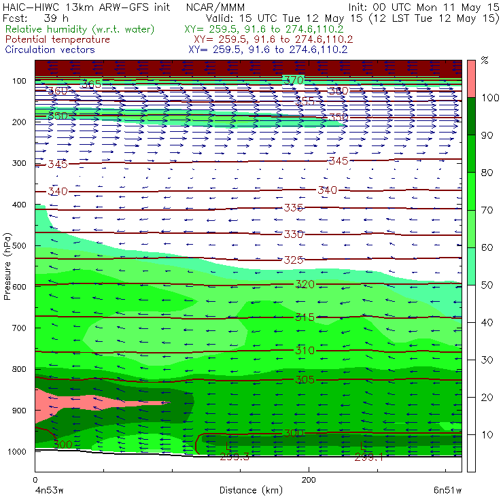Click the darkest green 90-100% colorbar segment
The height and width of the screenshot is (503, 503).
(471, 116)
